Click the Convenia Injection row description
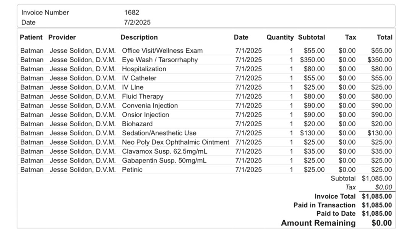 pos(150,106)
